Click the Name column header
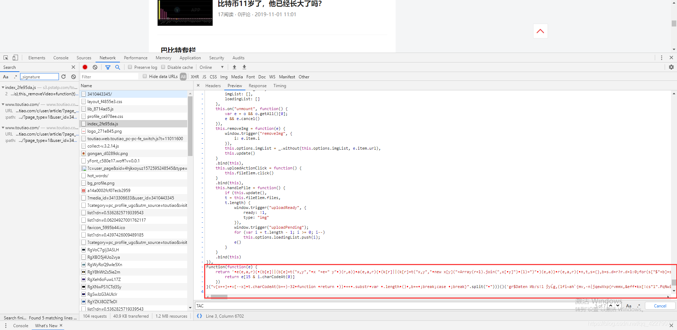This screenshot has width=677, height=330. click(136, 85)
